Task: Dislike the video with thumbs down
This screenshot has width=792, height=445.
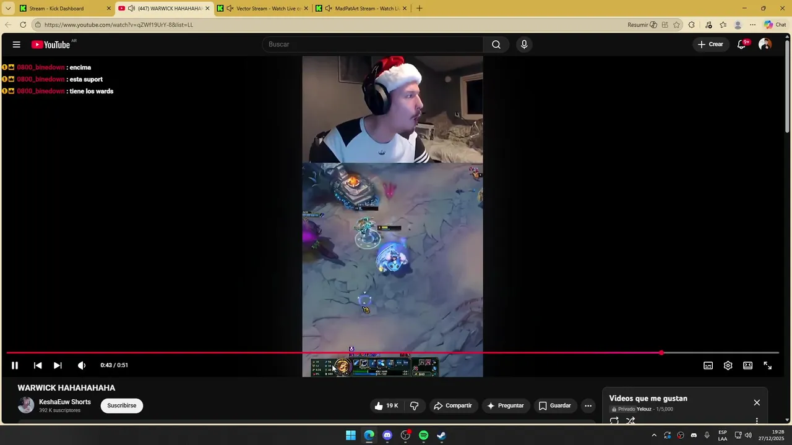Action: pyautogui.click(x=414, y=405)
